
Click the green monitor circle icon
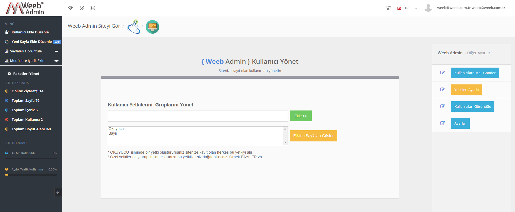(x=152, y=27)
